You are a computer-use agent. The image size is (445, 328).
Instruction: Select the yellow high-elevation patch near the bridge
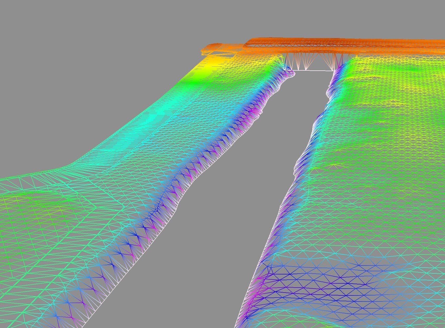point(210,66)
